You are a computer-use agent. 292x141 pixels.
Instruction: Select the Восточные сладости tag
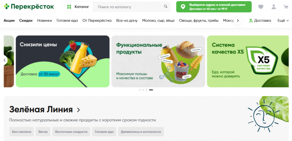[x=71, y=132]
